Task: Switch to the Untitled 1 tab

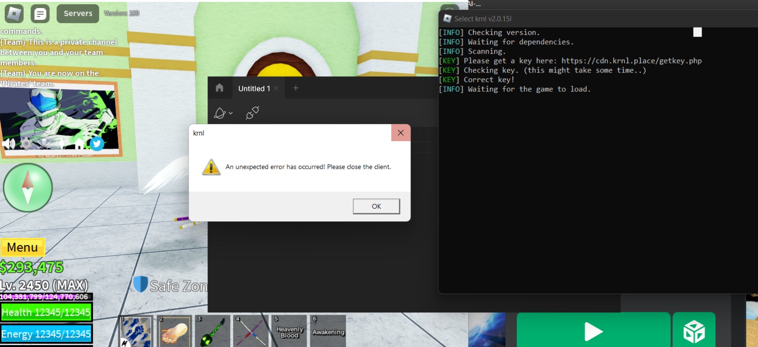Action: point(254,89)
